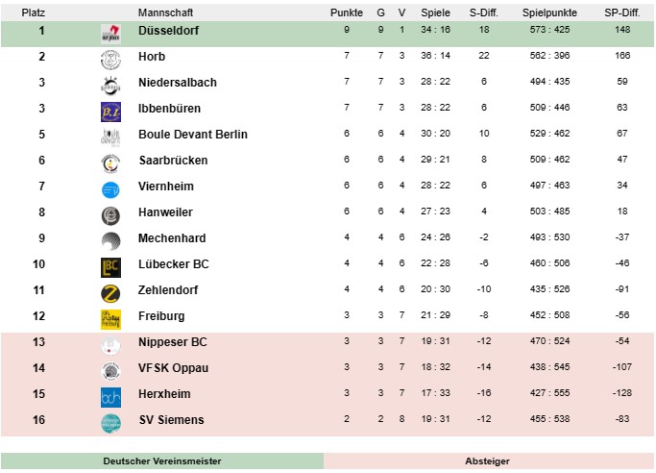Click the Düsseldorf club logo
The image size is (656, 473).
[110, 34]
